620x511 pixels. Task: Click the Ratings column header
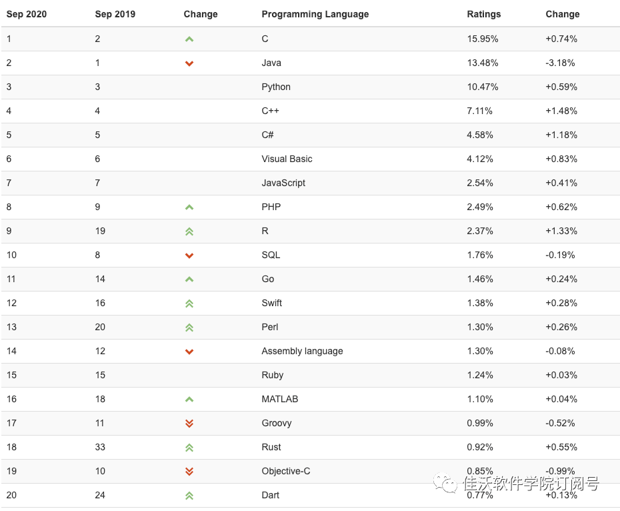483,14
